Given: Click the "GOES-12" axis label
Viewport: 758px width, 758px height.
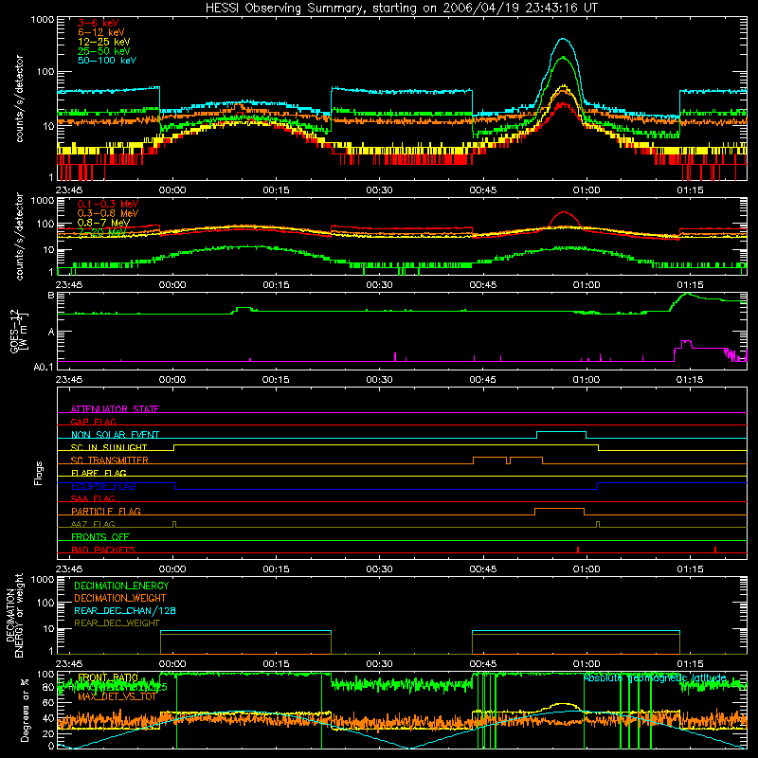Looking at the screenshot, I should point(14,331).
